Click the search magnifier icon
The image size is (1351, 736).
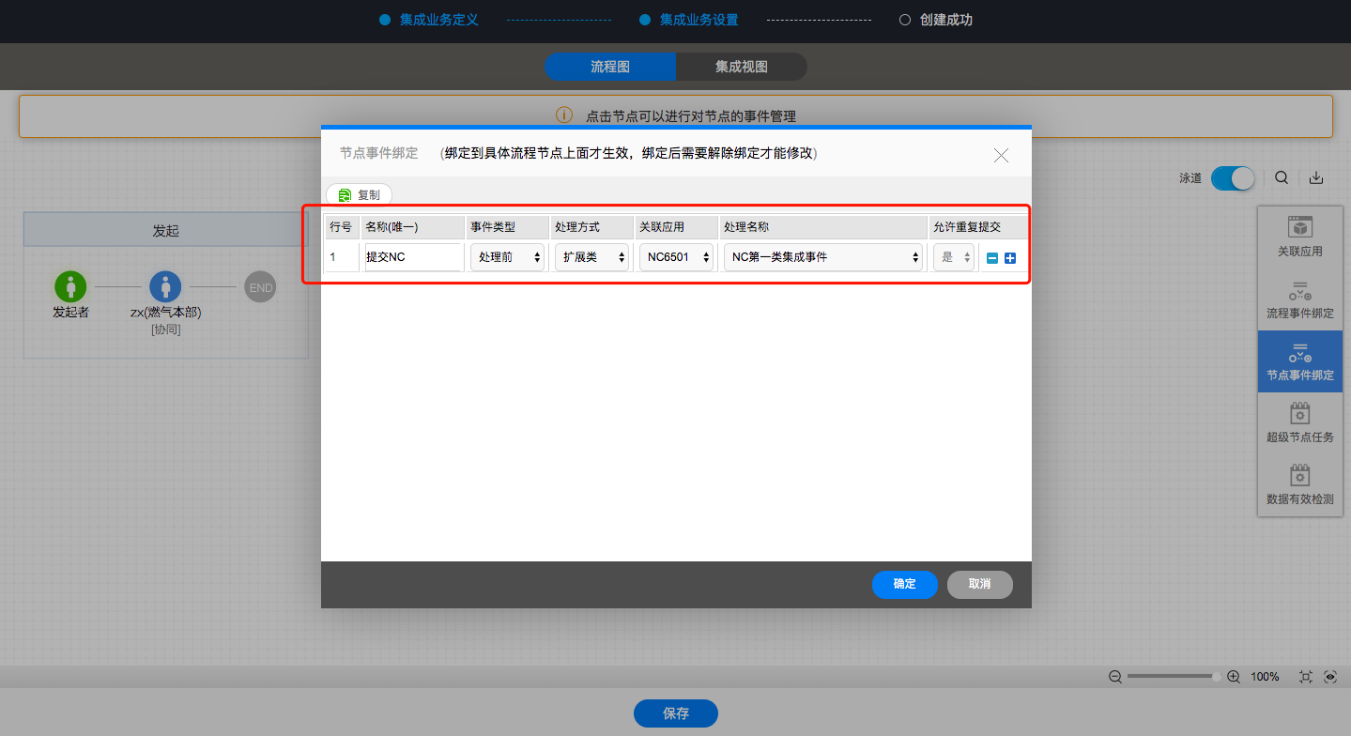pyautogui.click(x=1282, y=177)
